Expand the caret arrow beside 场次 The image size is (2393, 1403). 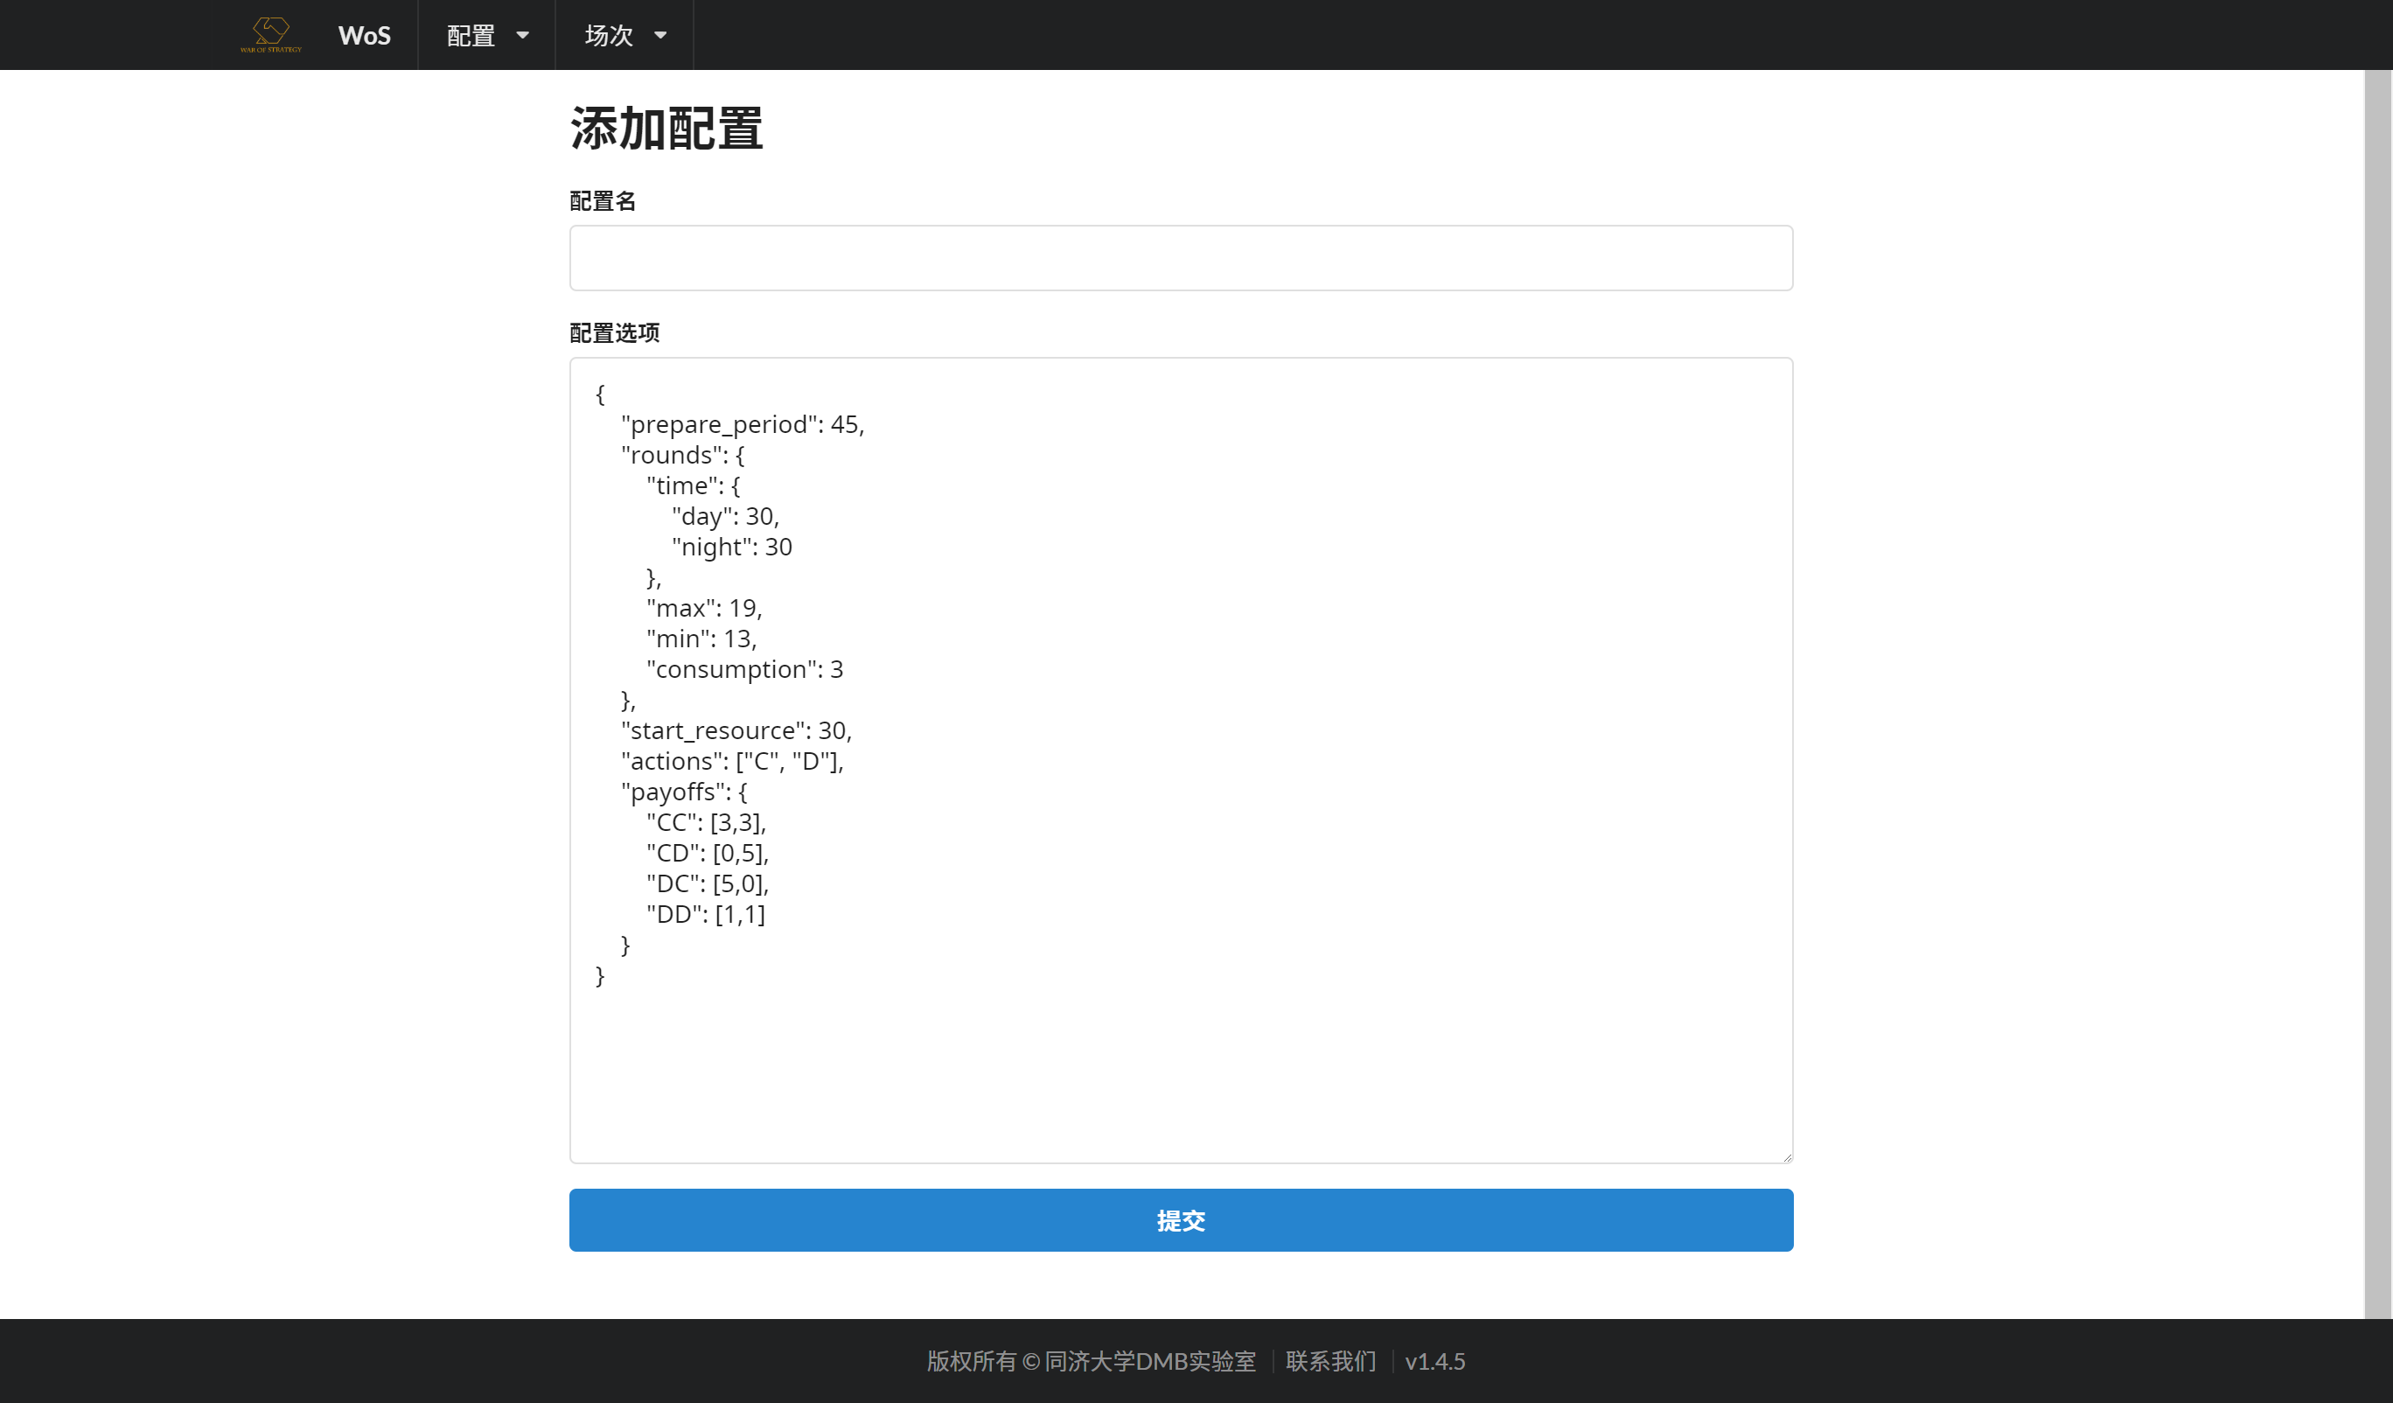(661, 35)
